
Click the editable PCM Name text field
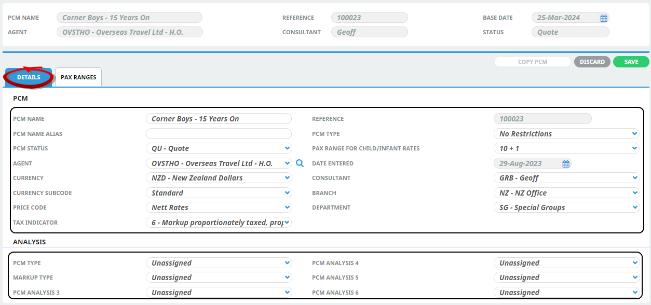tap(219, 119)
